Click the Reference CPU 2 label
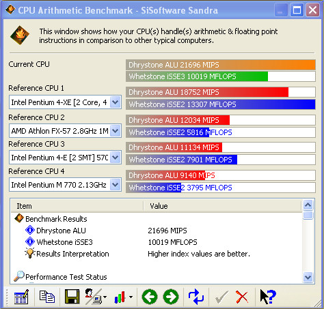This screenshot has height=309, width=324. pos(36,117)
